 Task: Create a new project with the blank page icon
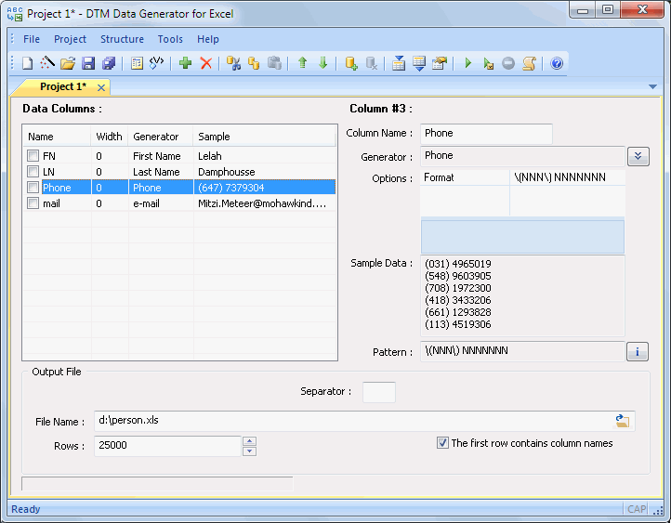click(27, 63)
